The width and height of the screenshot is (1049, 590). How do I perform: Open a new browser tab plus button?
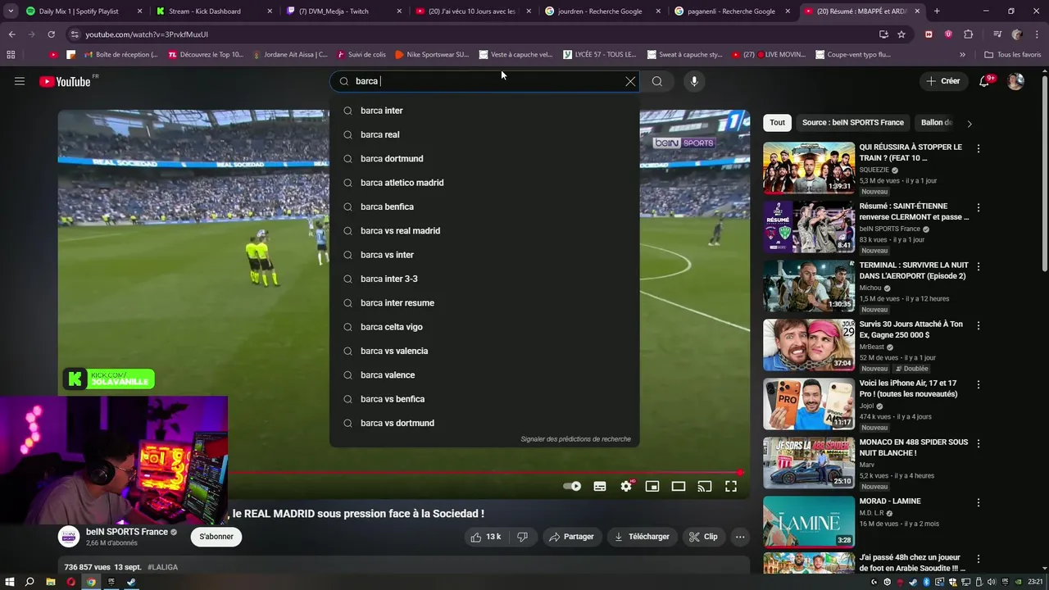point(937,11)
